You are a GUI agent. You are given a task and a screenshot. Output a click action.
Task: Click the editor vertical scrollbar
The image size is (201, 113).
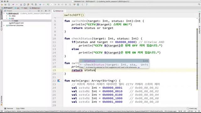coord(197,59)
